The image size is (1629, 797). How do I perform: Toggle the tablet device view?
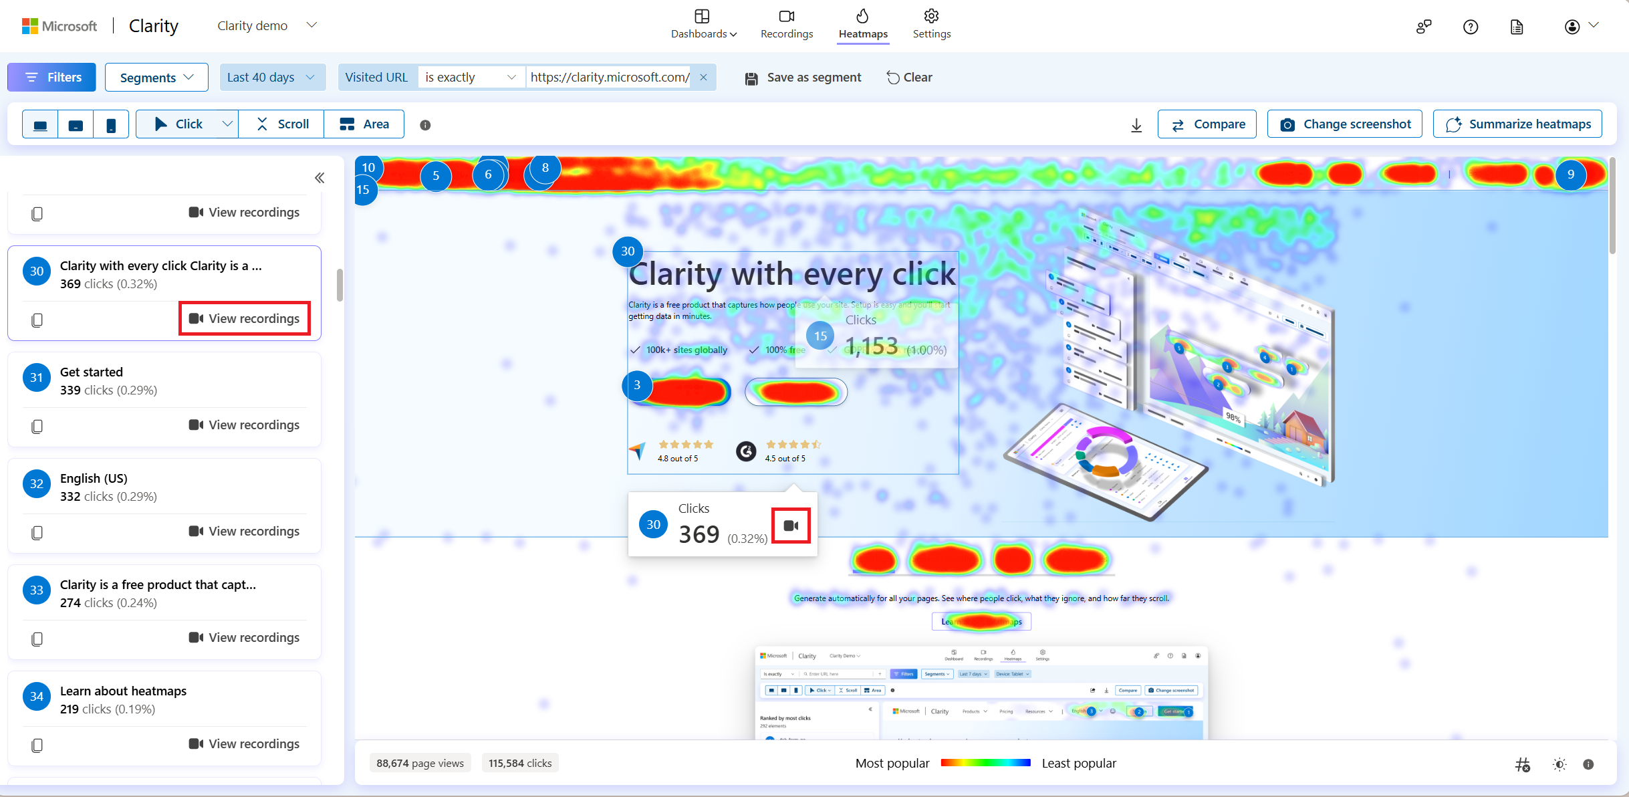[76, 124]
